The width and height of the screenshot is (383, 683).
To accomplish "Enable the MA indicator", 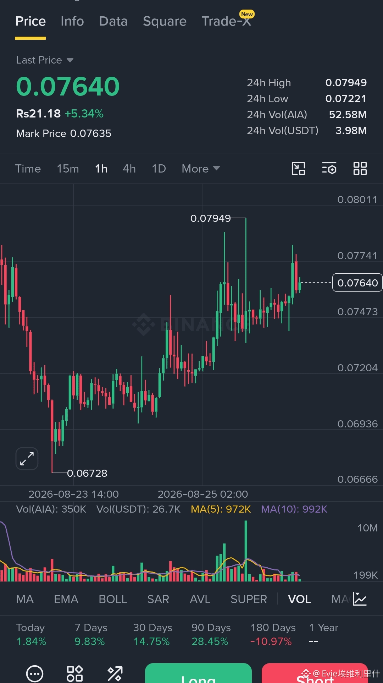I will click(25, 599).
